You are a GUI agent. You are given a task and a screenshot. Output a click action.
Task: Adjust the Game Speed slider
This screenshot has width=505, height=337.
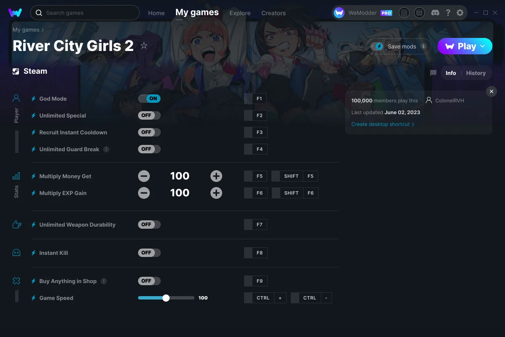[x=166, y=298]
